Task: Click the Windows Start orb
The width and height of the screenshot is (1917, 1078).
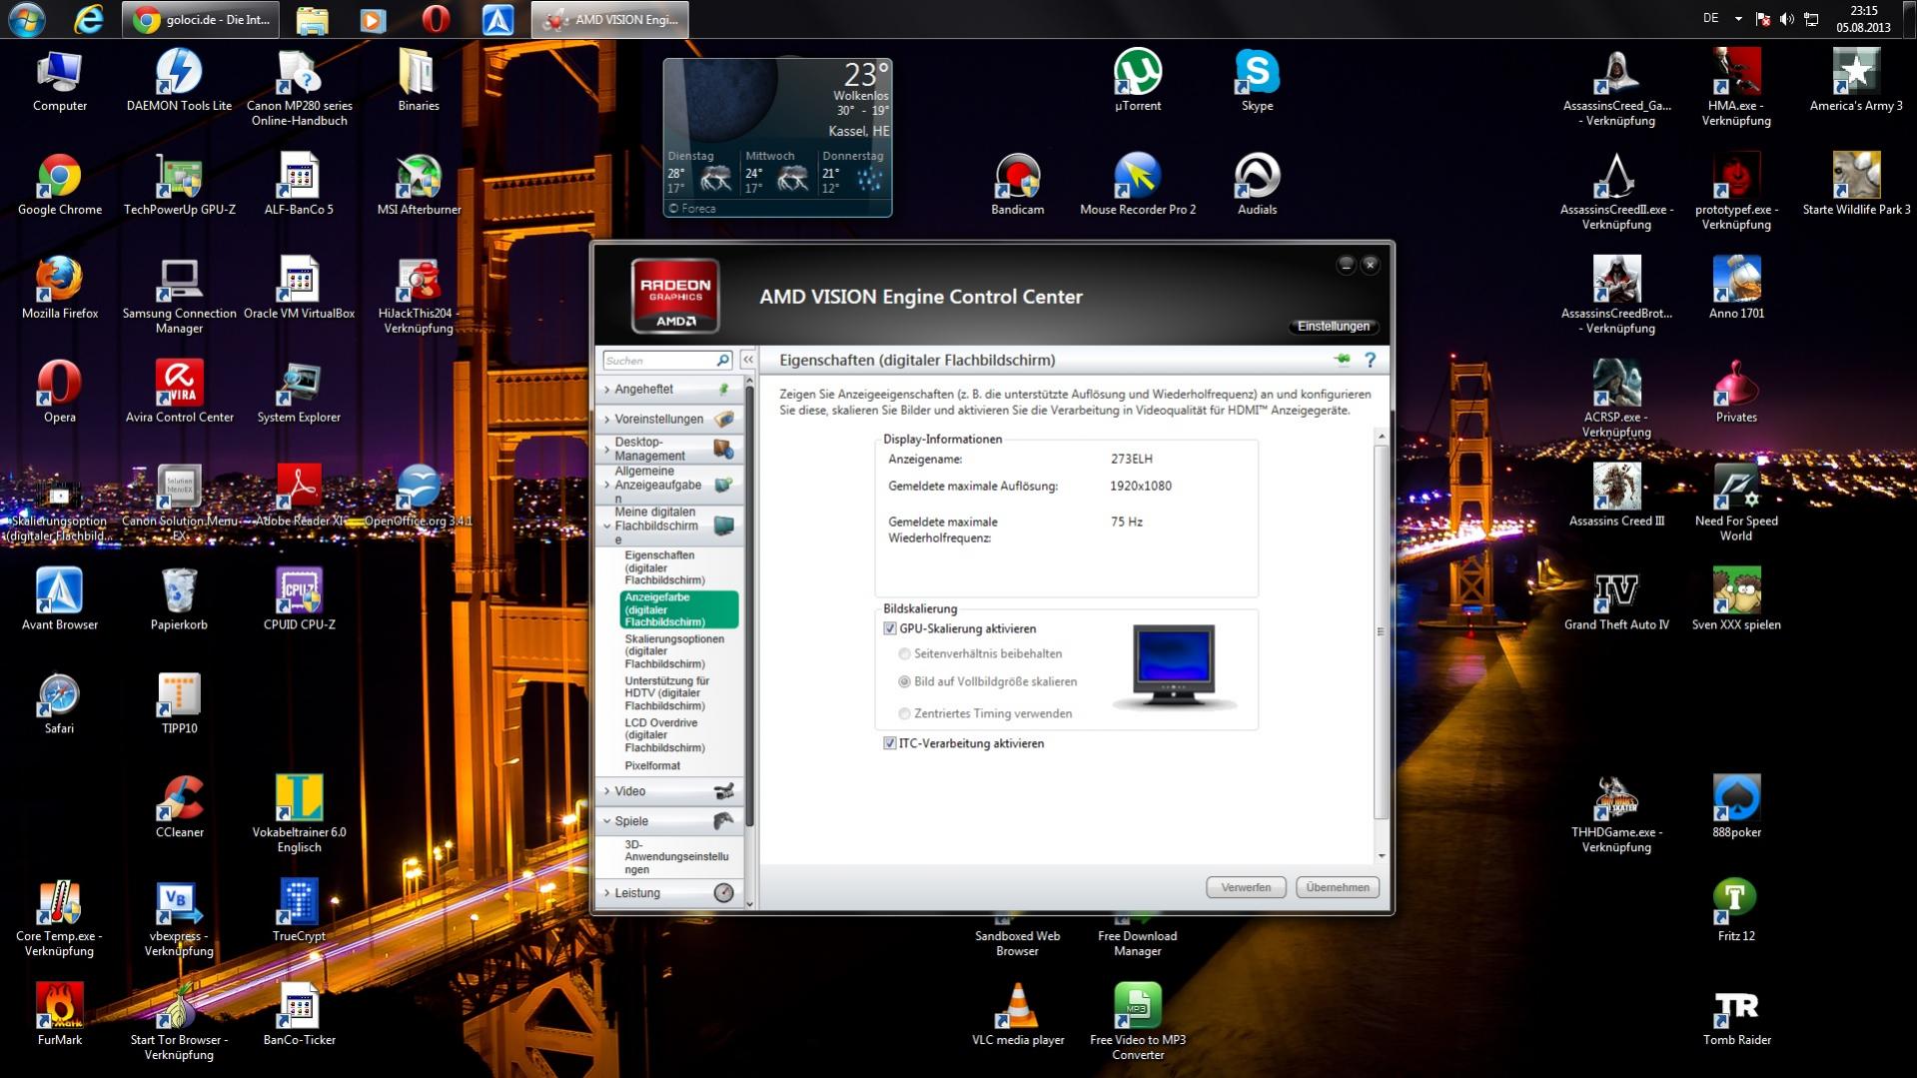Action: tap(27, 19)
